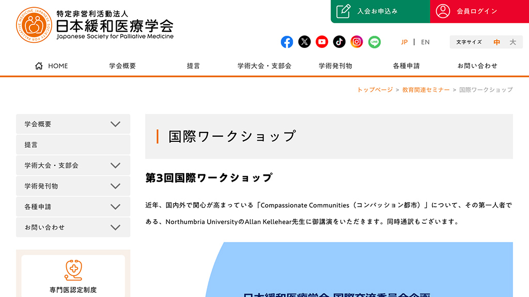This screenshot has height=297, width=529.
Task: Click the 日本緩和医療学会 site title
Action: [x=115, y=26]
